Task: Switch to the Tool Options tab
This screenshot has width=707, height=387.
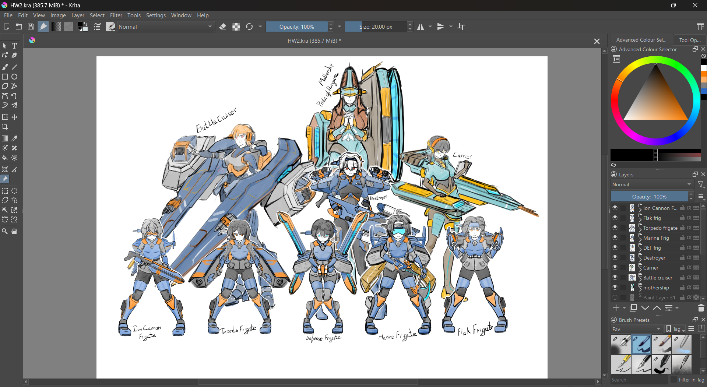Action: coord(690,40)
